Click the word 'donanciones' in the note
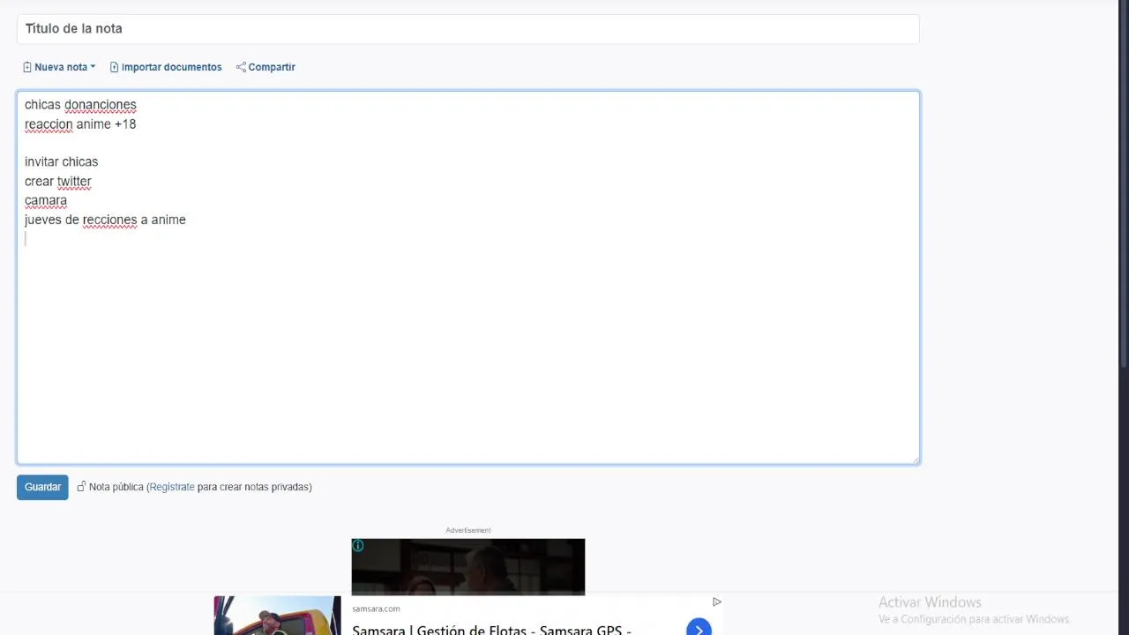This screenshot has height=635, width=1129. (101, 105)
